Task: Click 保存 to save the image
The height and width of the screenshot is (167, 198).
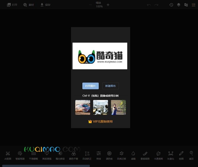Action: click(45, 5)
